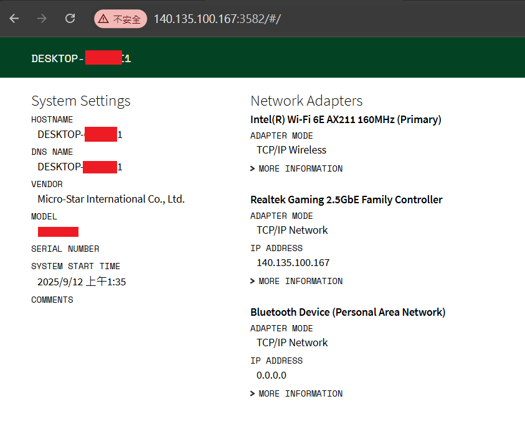This screenshot has height=432, width=525.
Task: Click the SYSTEM START TIME label
Action: pyautogui.click(x=76, y=266)
